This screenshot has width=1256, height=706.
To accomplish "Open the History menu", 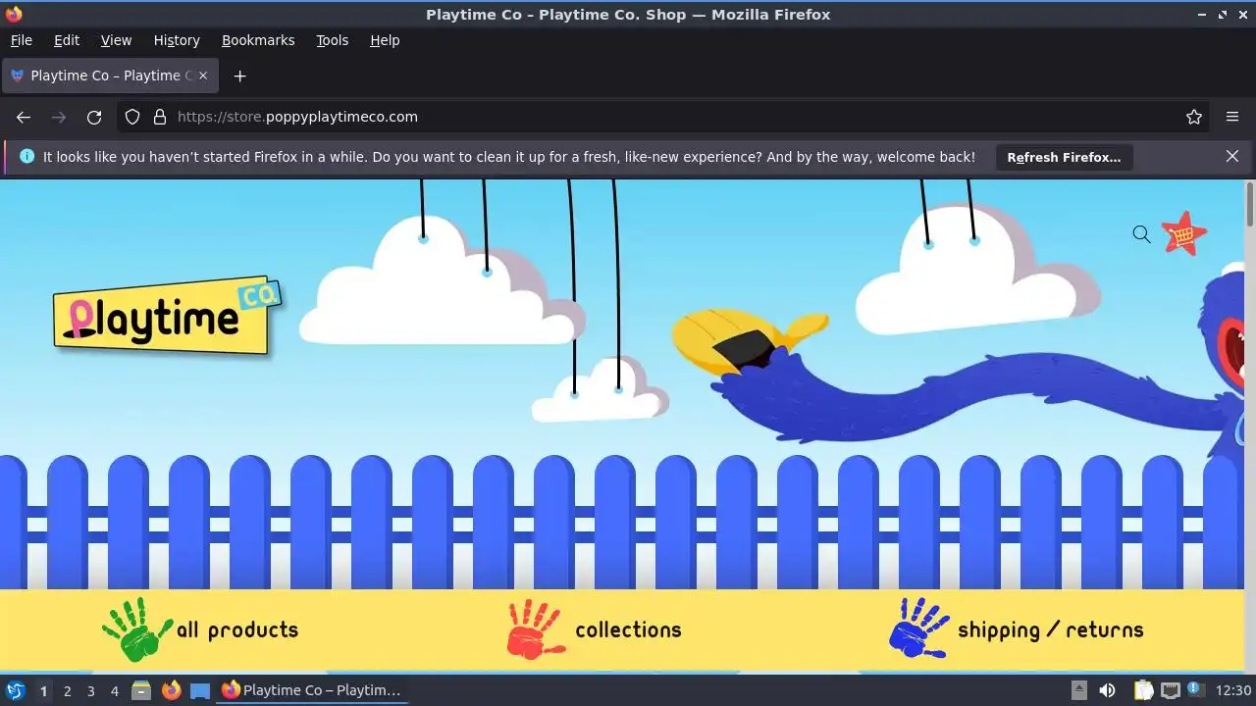I will pyautogui.click(x=177, y=40).
